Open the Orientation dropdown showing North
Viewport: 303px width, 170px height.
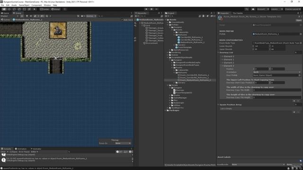coord(277,72)
